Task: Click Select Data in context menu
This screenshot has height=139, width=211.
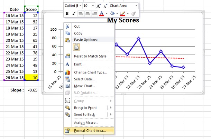Action: [x=84, y=79]
